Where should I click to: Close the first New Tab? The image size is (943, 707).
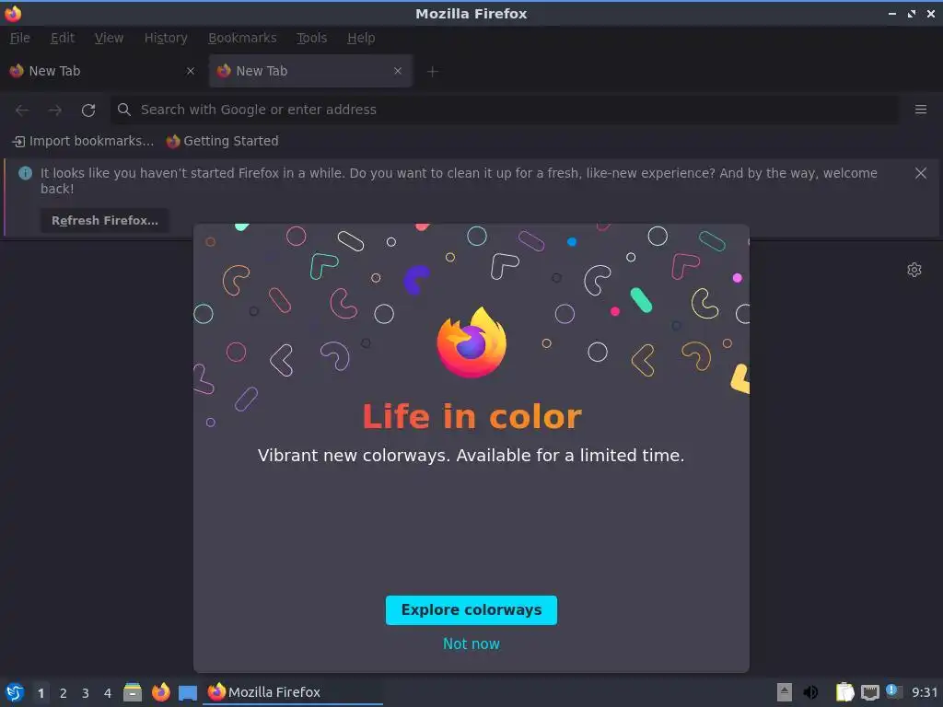[x=190, y=71]
